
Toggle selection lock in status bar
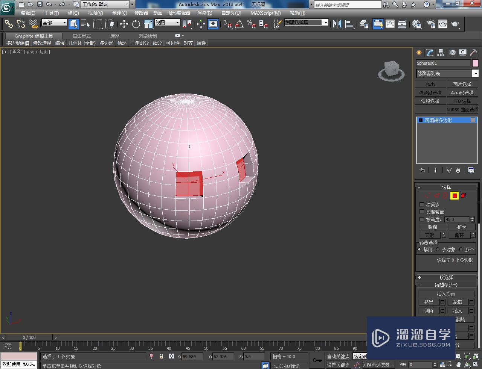tap(161, 356)
